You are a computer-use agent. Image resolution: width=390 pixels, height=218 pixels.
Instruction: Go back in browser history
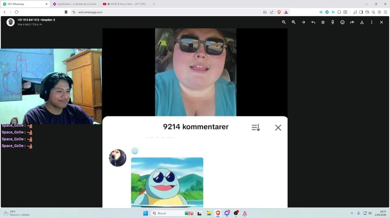4,12
